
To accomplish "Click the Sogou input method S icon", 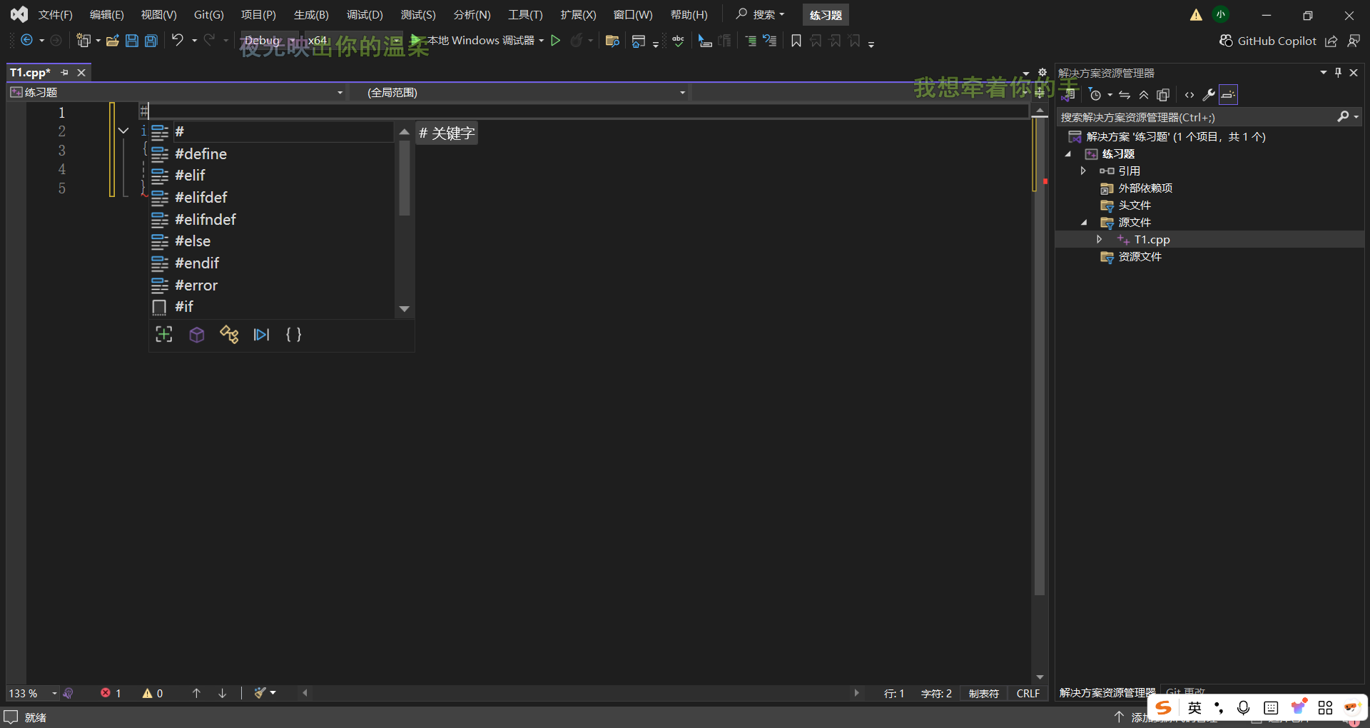I will pos(1164,708).
